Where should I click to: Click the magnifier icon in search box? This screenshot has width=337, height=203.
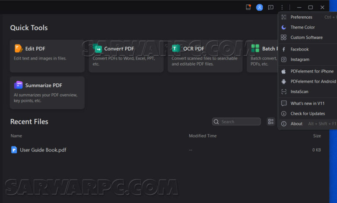pyautogui.click(x=216, y=122)
